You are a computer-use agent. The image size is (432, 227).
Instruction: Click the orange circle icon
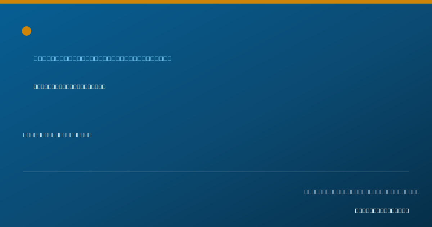27,31
